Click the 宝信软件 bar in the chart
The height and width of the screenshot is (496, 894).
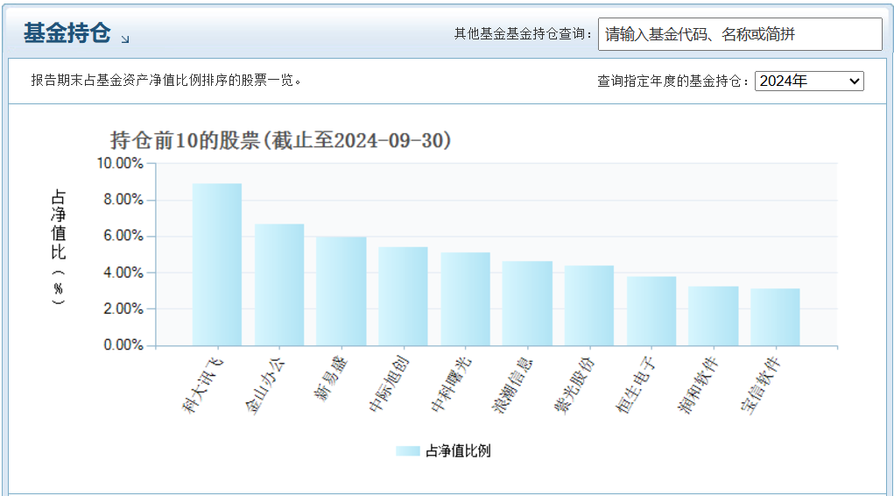point(776,317)
